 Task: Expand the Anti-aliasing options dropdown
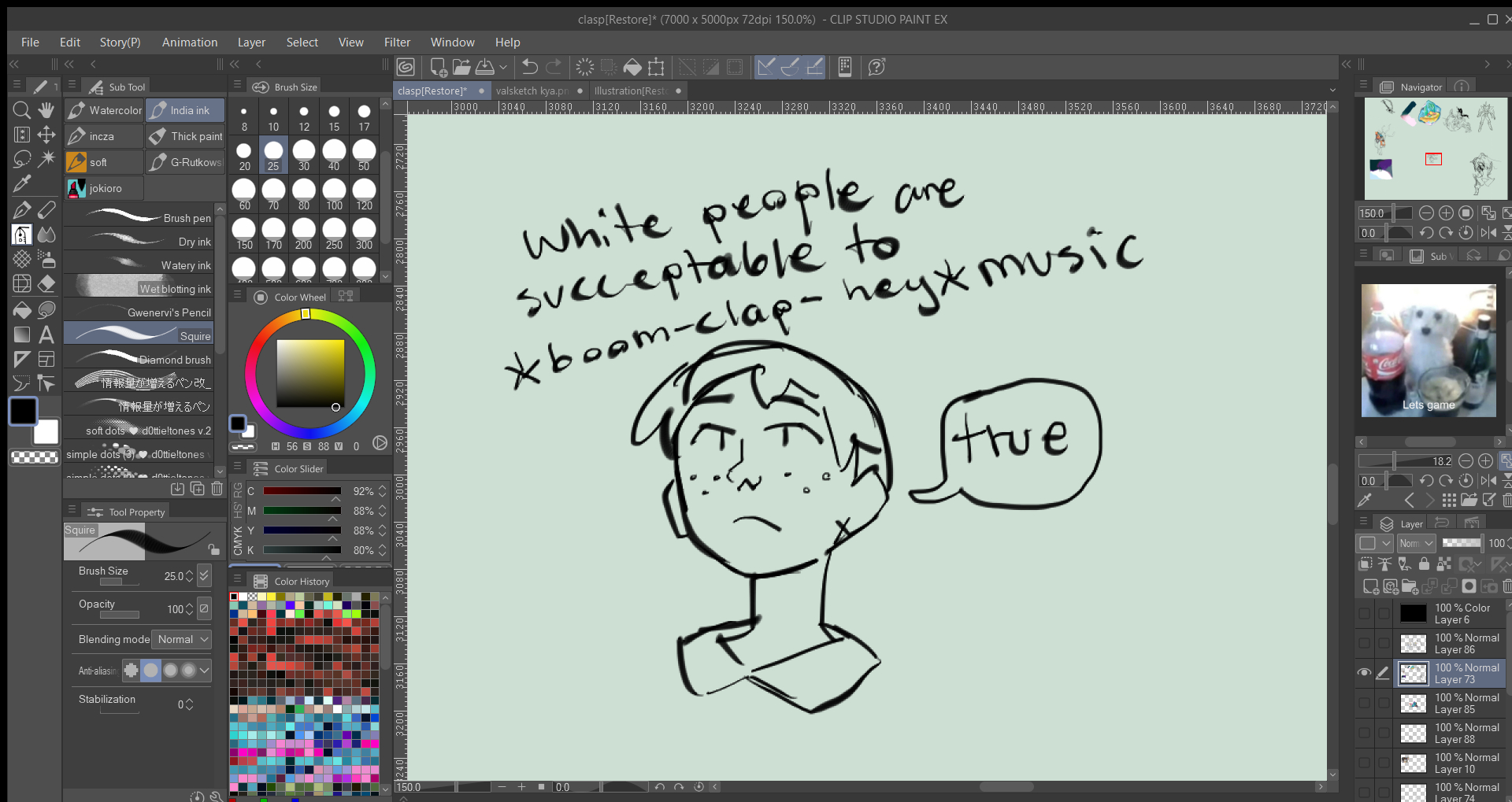[205, 671]
